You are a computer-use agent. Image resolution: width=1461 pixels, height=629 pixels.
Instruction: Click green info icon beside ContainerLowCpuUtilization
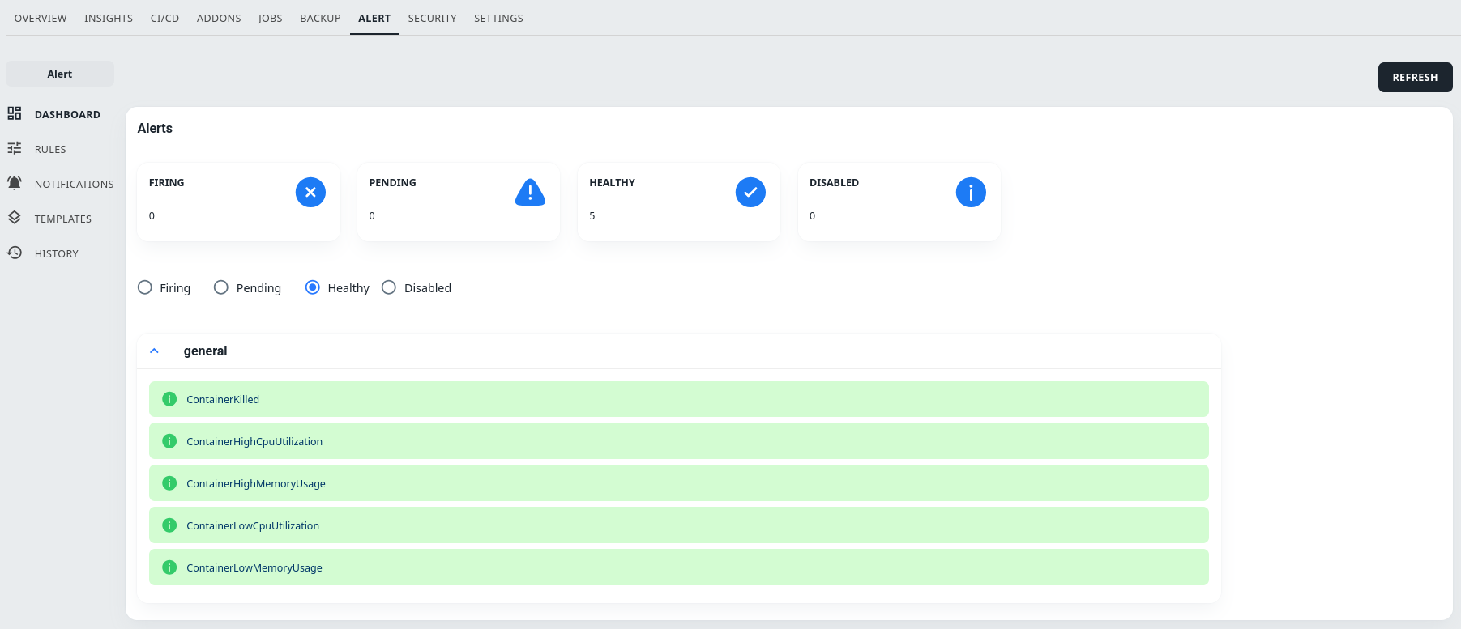click(169, 525)
